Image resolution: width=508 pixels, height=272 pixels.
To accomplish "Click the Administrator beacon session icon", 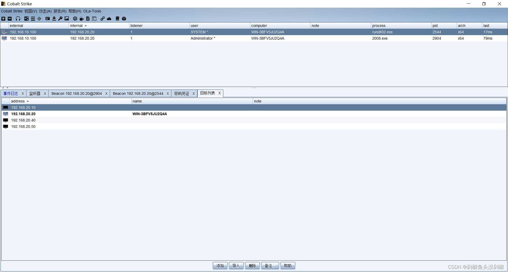I will pyautogui.click(x=4, y=38).
